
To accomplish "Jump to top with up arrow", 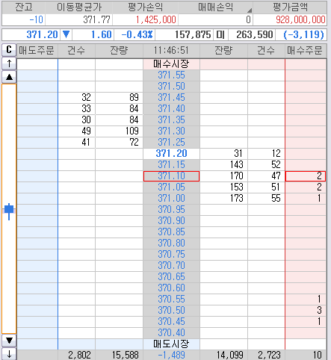I will tap(9, 63).
